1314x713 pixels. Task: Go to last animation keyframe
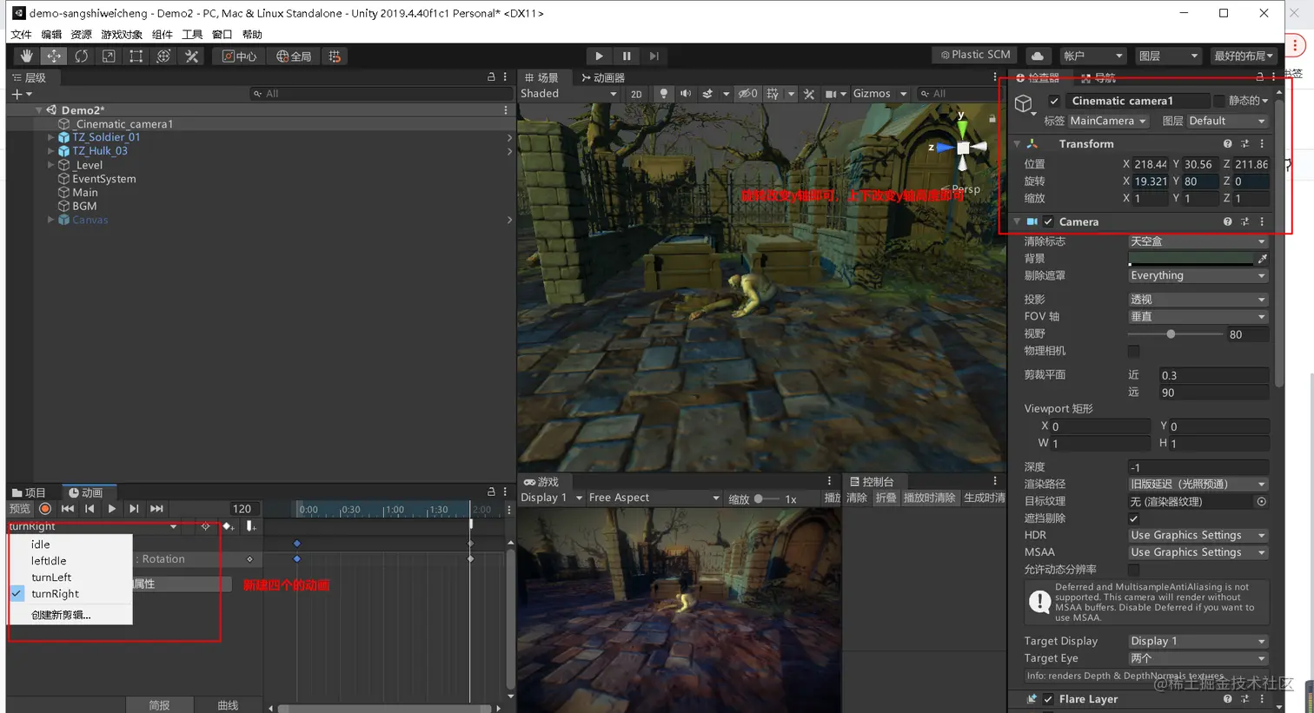(x=156, y=509)
